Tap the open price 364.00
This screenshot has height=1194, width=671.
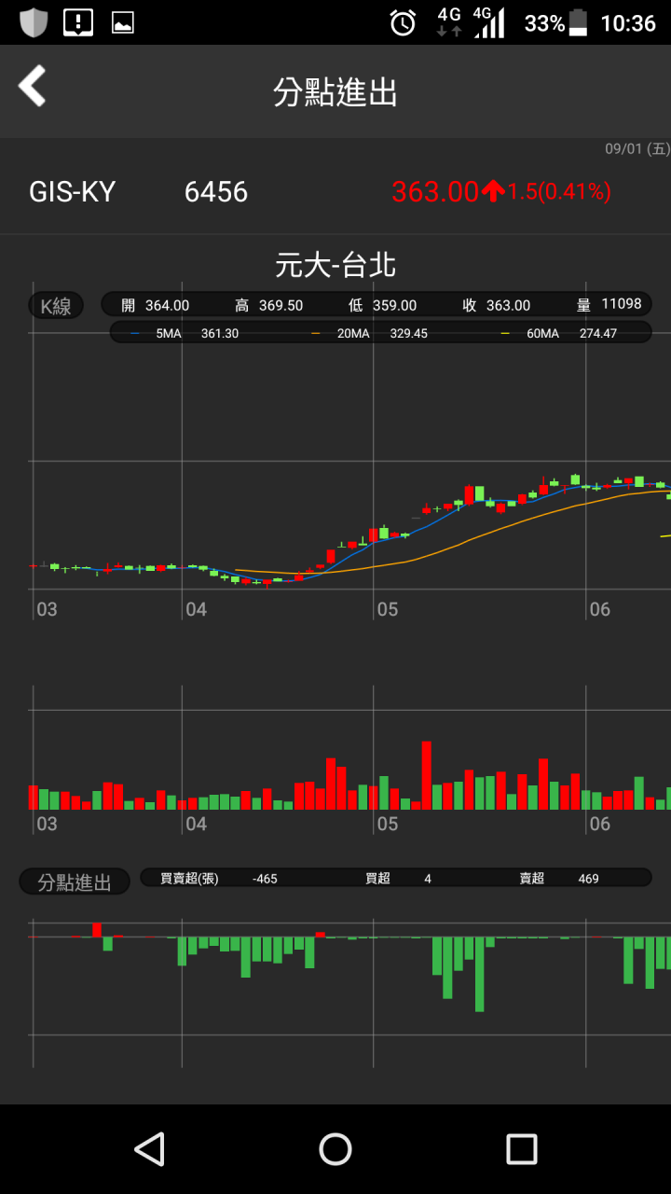(167, 305)
